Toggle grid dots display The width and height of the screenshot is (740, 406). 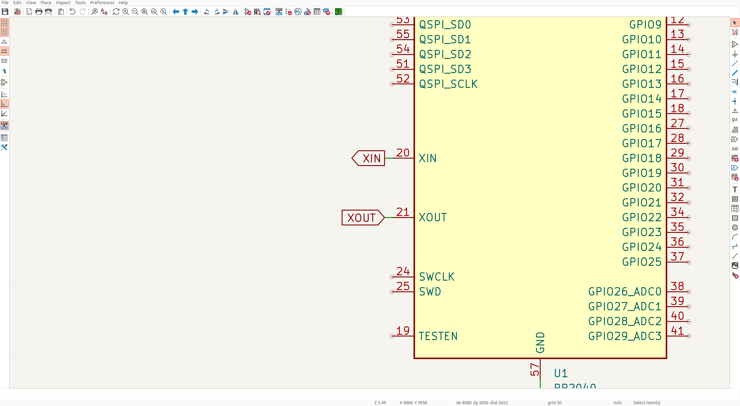coord(4,23)
